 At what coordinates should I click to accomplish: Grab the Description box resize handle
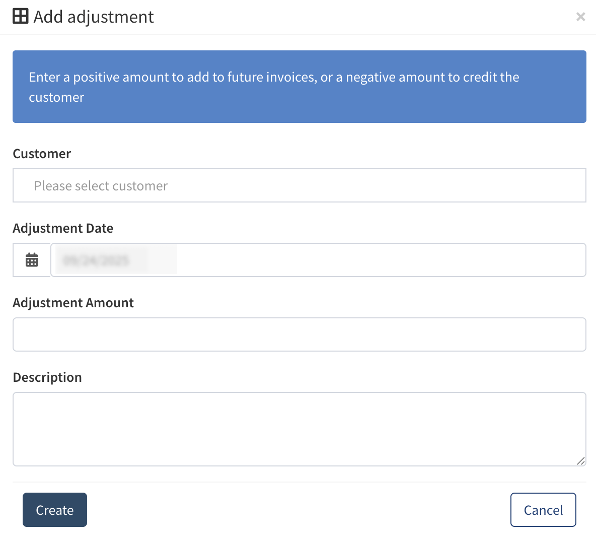(x=580, y=461)
